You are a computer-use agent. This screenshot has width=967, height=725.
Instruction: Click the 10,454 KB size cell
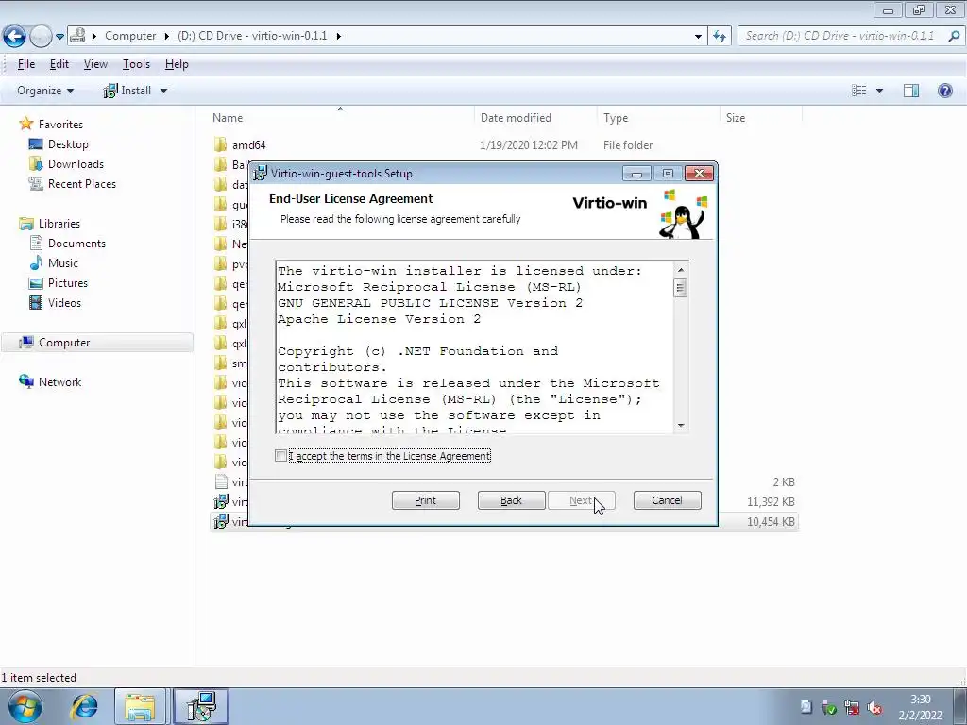771,521
